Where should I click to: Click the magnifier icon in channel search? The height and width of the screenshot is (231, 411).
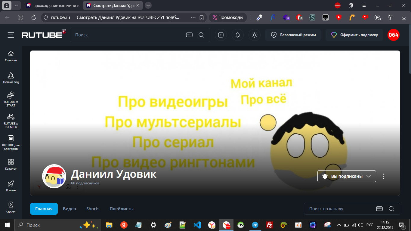tap(391, 209)
